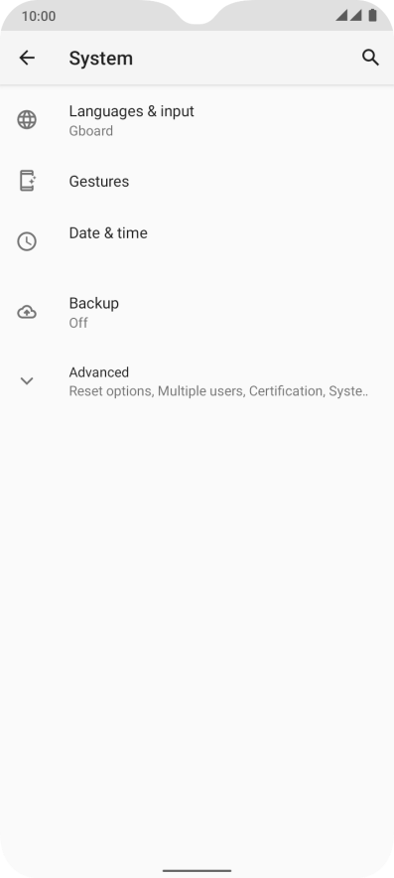Screen dimensions: 394x878
Task: Open the Gestures menu entry
Action: [x=197, y=181]
